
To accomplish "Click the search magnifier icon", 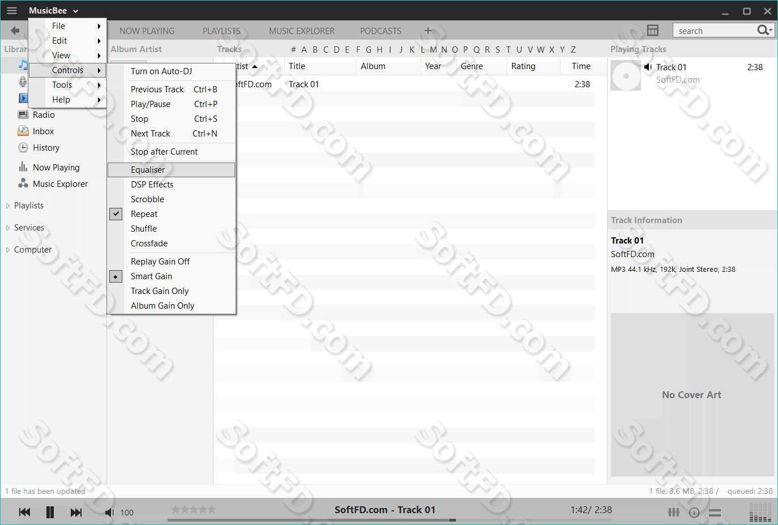I will (763, 30).
